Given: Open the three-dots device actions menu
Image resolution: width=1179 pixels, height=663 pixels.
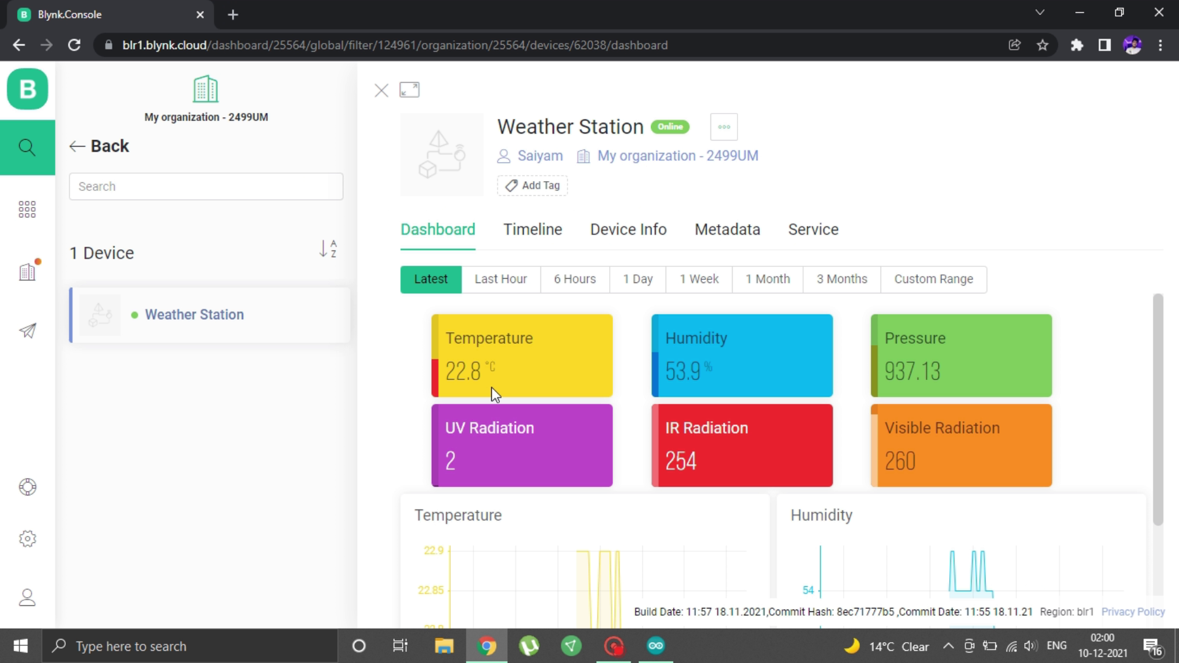Looking at the screenshot, I should tap(723, 127).
